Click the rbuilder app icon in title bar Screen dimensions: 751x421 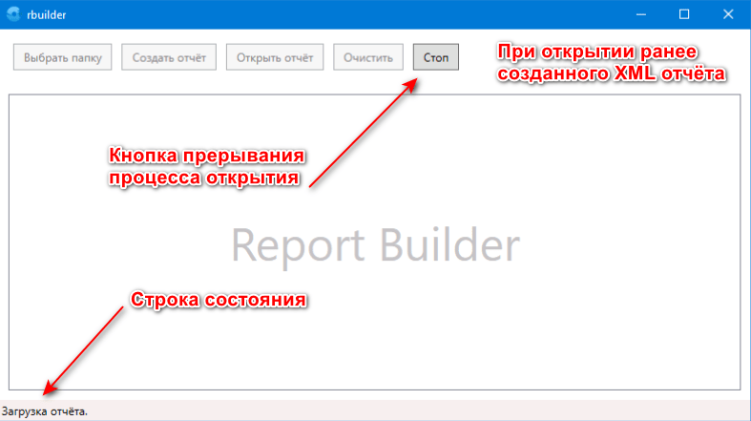pyautogui.click(x=13, y=14)
